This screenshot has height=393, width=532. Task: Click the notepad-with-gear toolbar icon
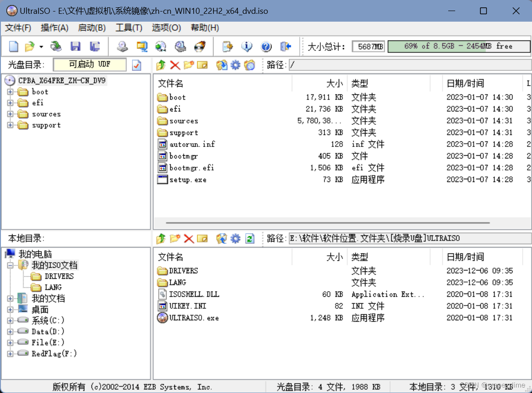pyautogui.click(x=227, y=46)
